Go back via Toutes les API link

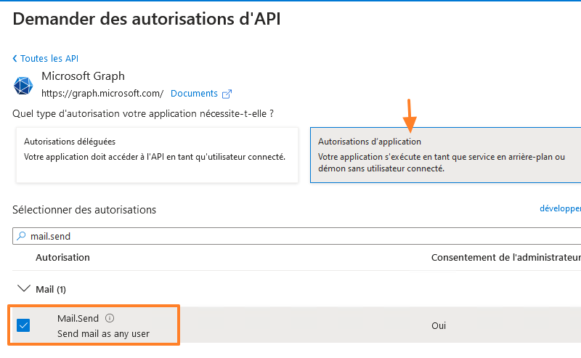[49, 59]
